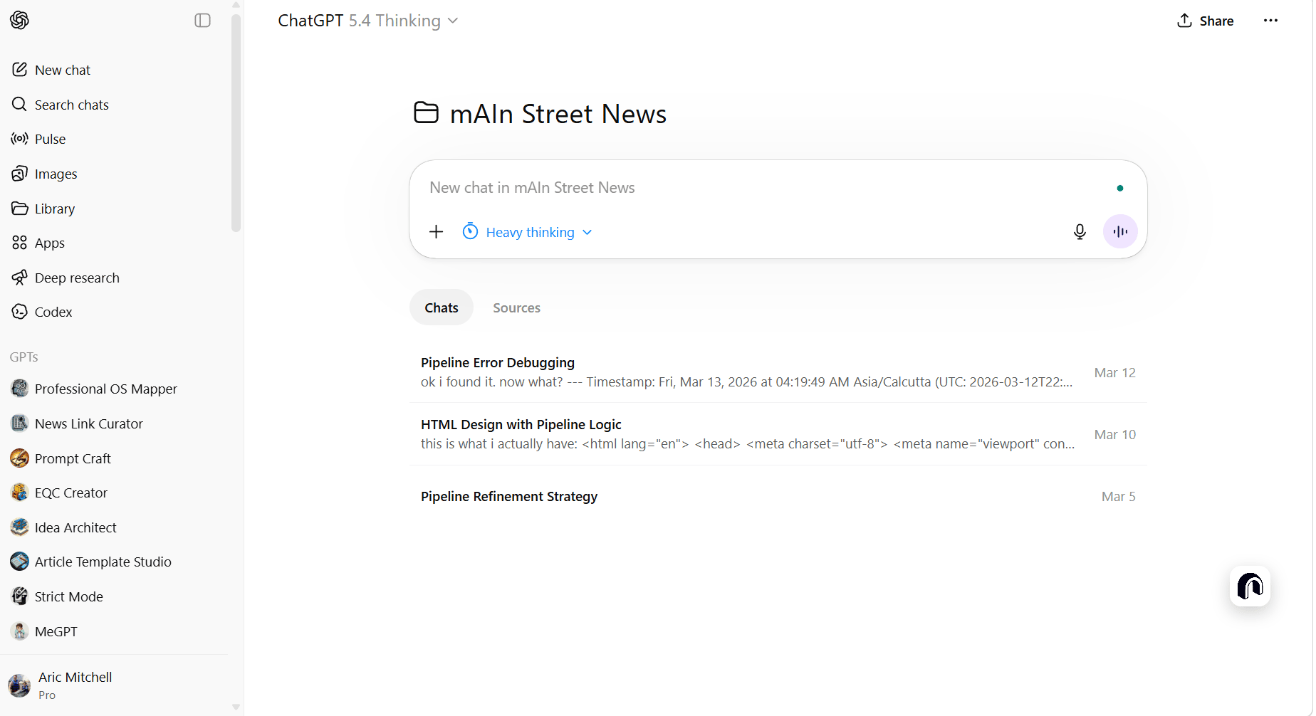The height and width of the screenshot is (716, 1316).
Task: Click the ChatGPT logo icon
Action: tap(20, 21)
